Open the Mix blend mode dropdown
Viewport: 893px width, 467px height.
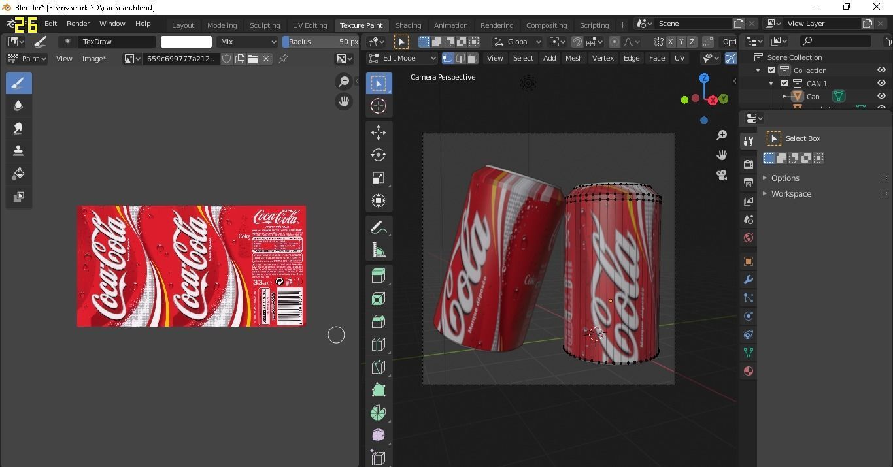pyautogui.click(x=248, y=42)
